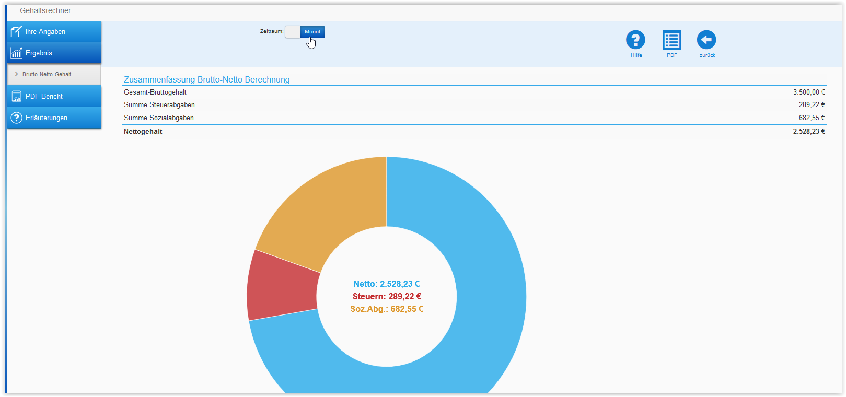Viewport: 846px width, 397px height.
Task: Click the bar chart icon beside Ergebnis
Action: click(16, 53)
